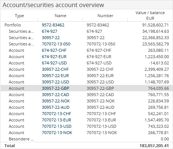Viewport: 173px width, 149px height.
Task: Open account 30957-22-CAD link
Action: (x=55, y=95)
